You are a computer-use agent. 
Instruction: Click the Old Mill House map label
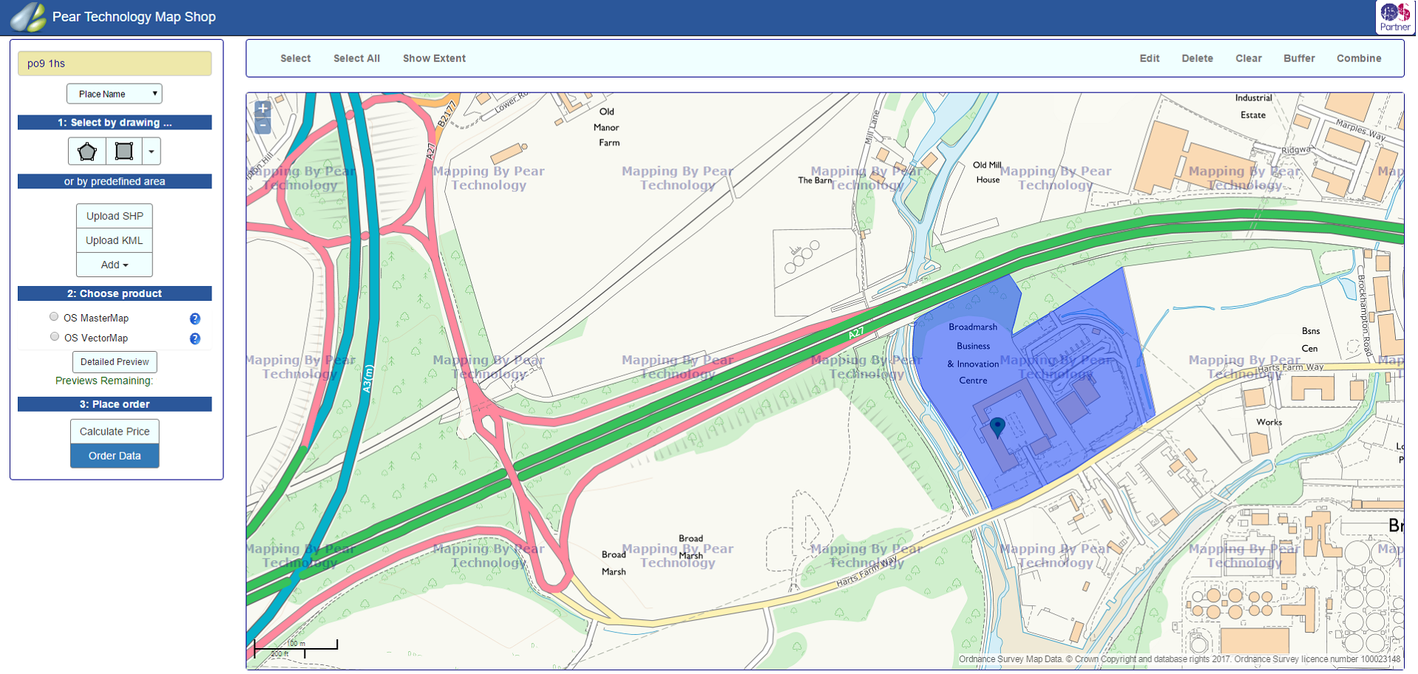pyautogui.click(x=987, y=172)
